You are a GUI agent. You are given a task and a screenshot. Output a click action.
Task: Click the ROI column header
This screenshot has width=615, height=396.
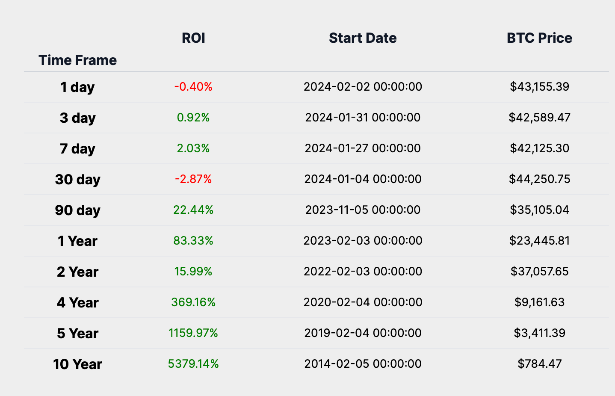click(x=193, y=38)
